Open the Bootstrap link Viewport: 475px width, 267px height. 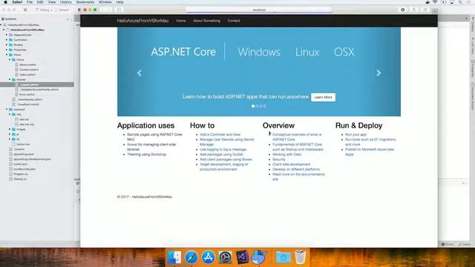pyautogui.click(x=159, y=154)
